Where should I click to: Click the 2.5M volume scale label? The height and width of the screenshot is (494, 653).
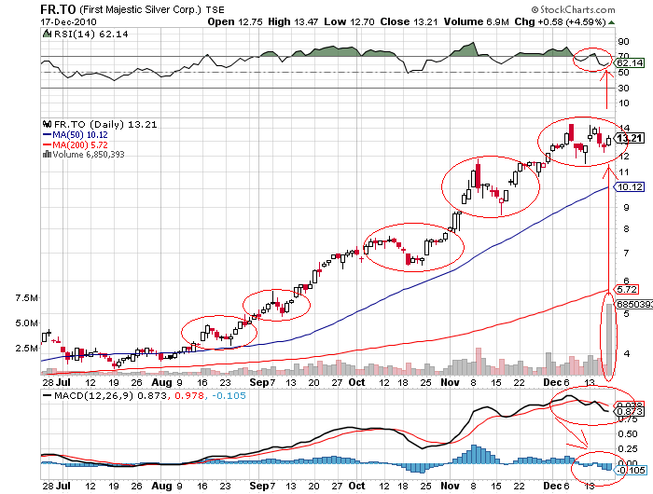click(27, 348)
